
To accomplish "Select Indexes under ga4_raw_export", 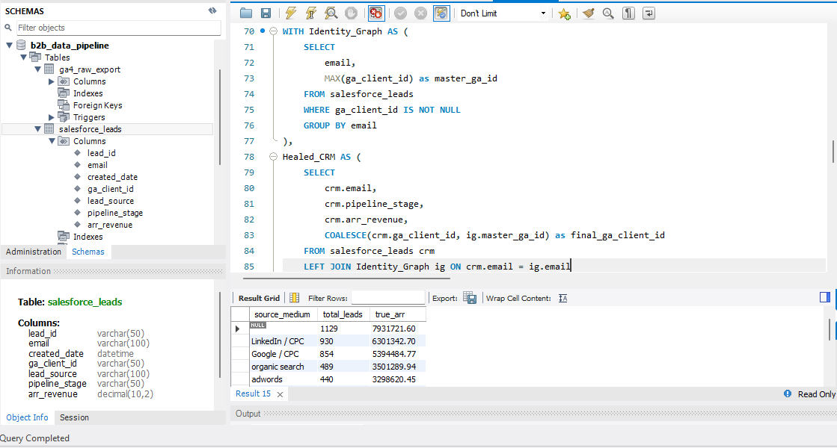I will tap(88, 93).
